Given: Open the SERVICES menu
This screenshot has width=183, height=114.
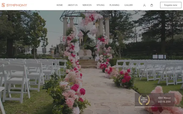Looking at the screenshot, I should click(87, 5).
